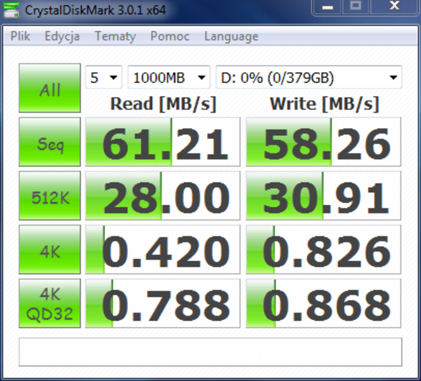This screenshot has height=381, width=421.
Task: Expand the drive selector showing D: 0%
Action: 309,77
